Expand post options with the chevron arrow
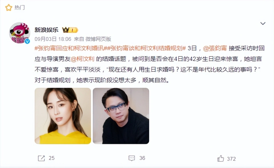This screenshot has height=168, width=274. [263, 23]
